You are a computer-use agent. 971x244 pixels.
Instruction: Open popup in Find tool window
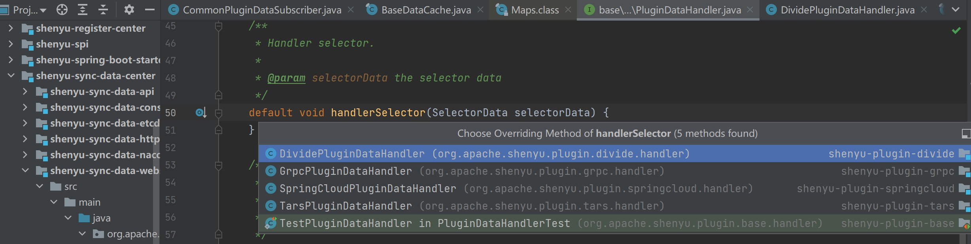coord(966,134)
